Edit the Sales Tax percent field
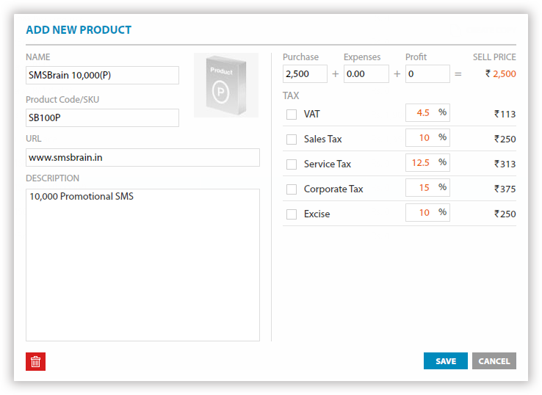 (x=427, y=137)
